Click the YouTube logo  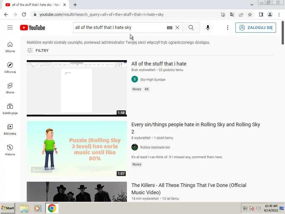33,28
